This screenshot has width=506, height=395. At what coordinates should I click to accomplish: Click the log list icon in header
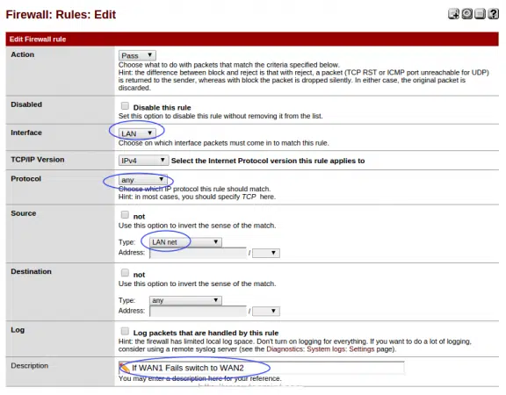pos(480,14)
